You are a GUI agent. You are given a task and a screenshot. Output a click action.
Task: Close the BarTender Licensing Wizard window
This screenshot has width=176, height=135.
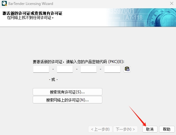point(172,3)
